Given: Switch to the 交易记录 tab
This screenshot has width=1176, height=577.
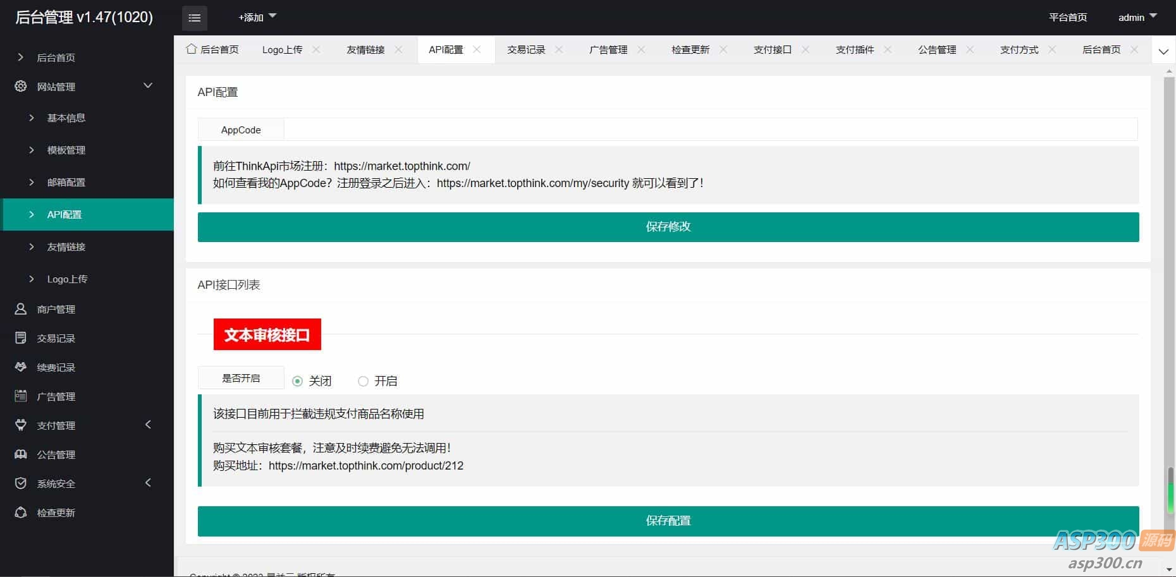Looking at the screenshot, I should pyautogui.click(x=525, y=49).
